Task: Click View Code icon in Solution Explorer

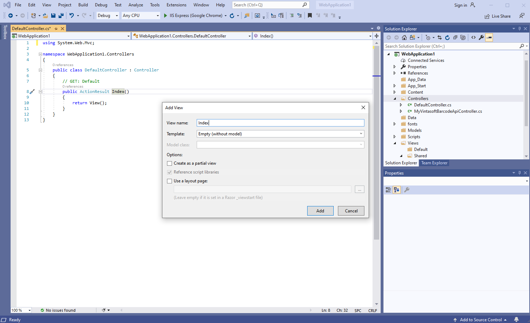Action: (x=474, y=37)
